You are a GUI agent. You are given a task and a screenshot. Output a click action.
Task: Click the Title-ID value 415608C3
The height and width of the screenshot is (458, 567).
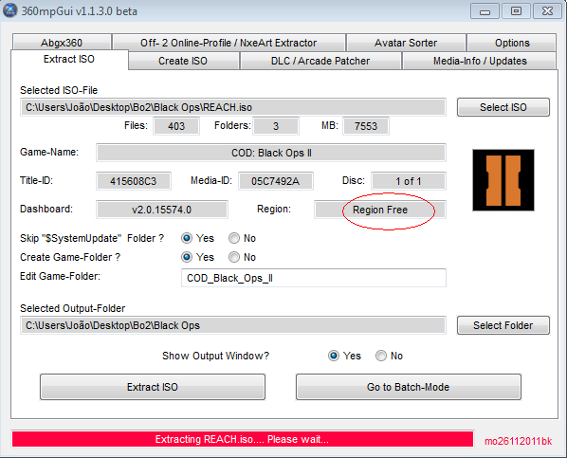pos(134,181)
